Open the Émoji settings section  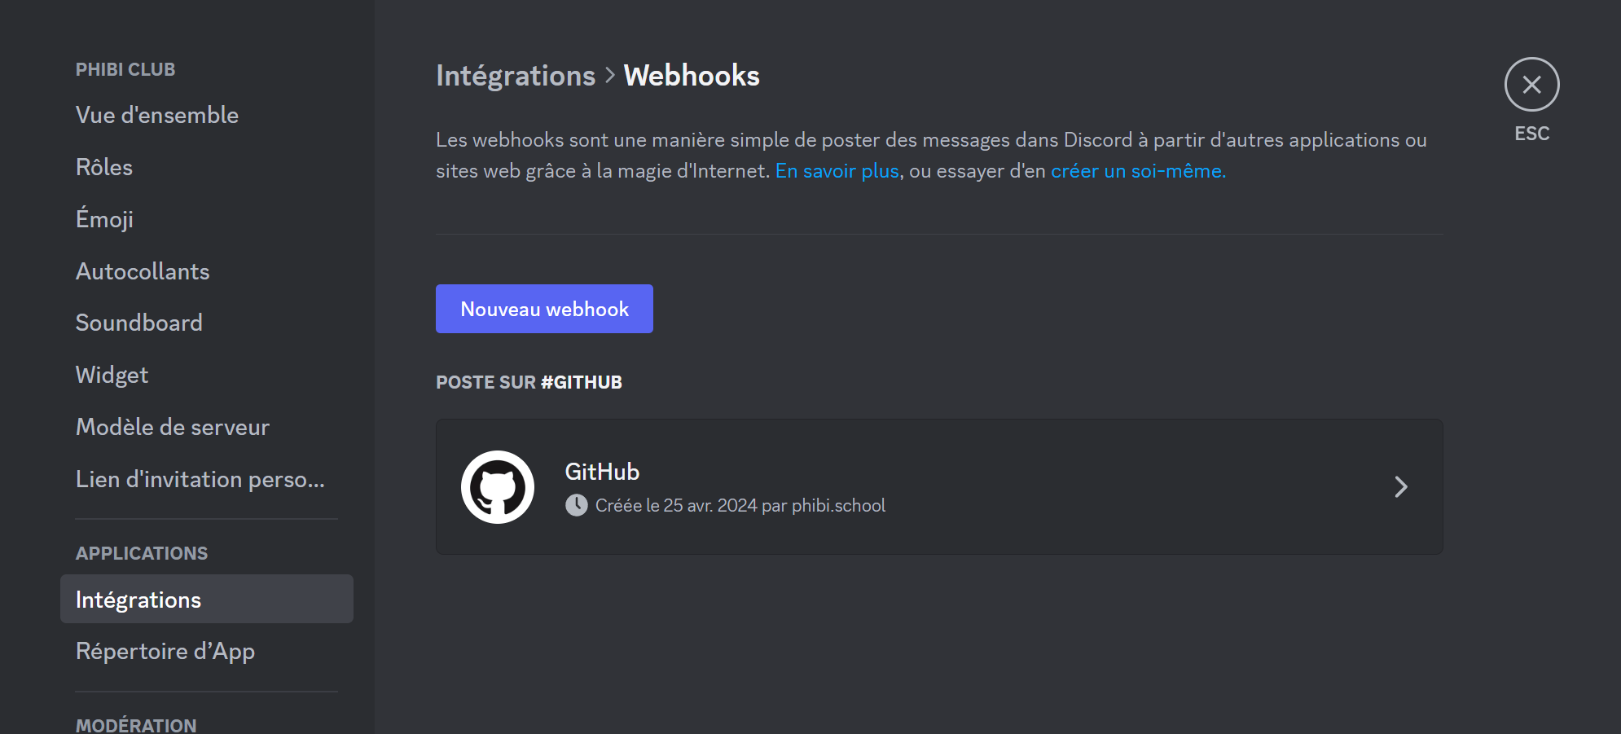104,218
